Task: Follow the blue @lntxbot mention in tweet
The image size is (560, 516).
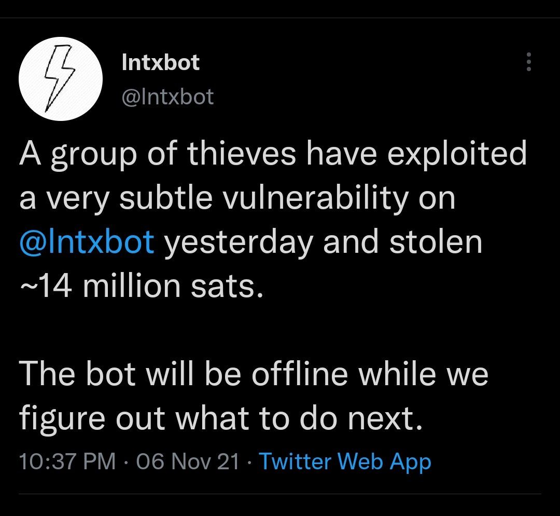Action: click(87, 242)
